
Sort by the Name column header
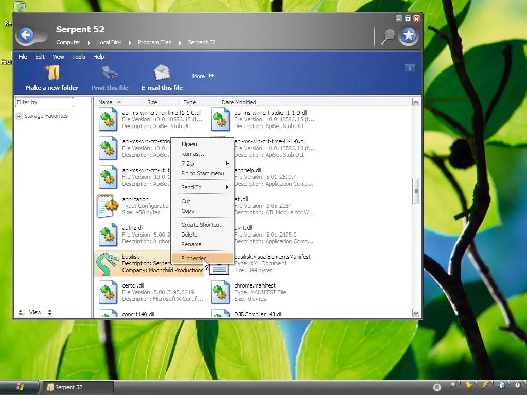point(118,102)
